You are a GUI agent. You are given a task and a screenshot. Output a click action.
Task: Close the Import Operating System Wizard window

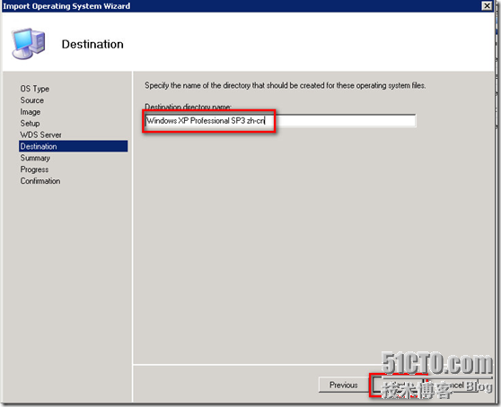pos(487,5)
